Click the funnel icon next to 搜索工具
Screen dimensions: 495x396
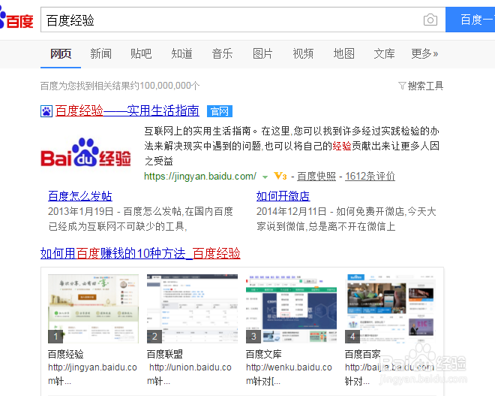[x=402, y=86]
